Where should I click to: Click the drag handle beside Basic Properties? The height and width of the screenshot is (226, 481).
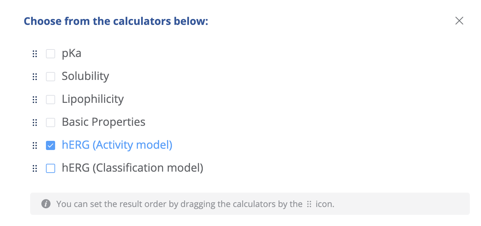click(35, 122)
